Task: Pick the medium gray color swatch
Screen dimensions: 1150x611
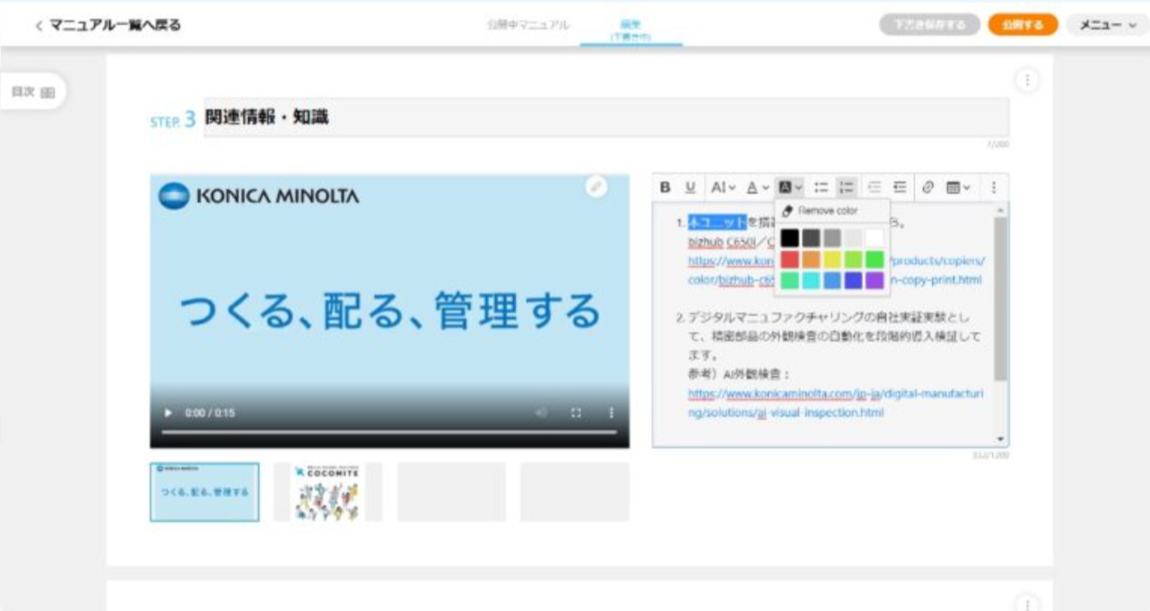Action: [832, 238]
